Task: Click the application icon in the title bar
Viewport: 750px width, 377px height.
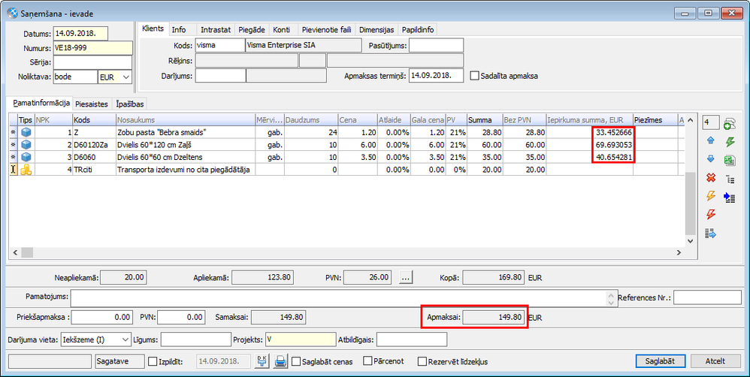Action: pyautogui.click(x=12, y=14)
